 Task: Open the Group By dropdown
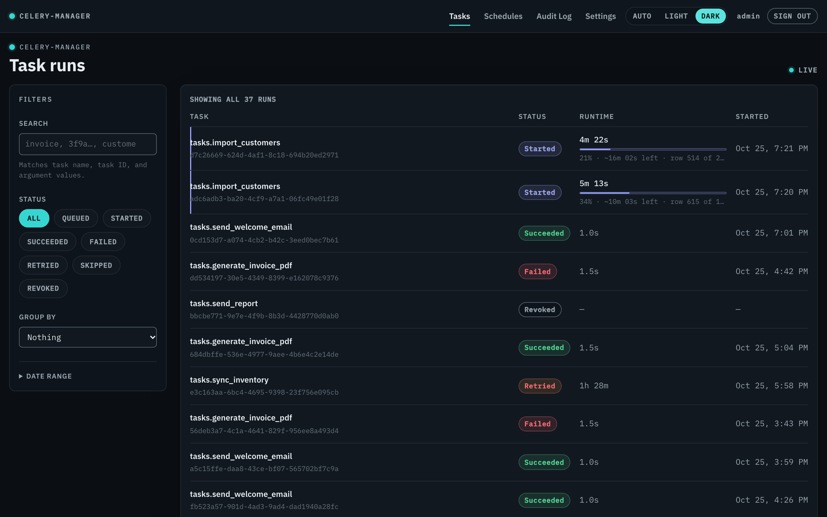[x=88, y=337]
